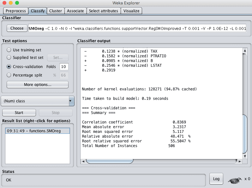Click the Time taken to build model line
The image size is (252, 188).
pos(125,98)
